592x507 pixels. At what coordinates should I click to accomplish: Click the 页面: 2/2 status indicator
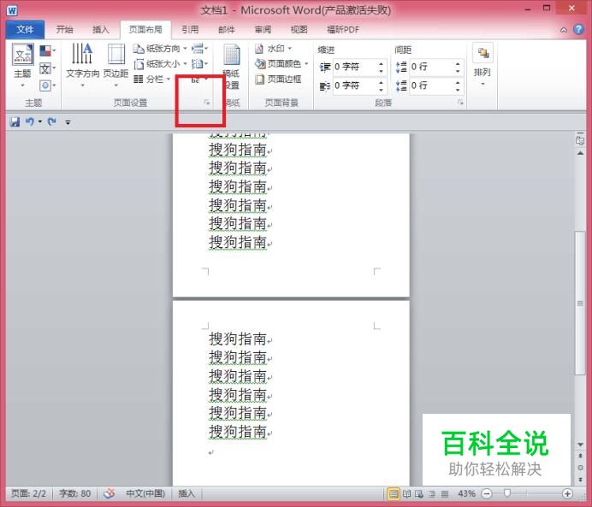tap(29, 493)
